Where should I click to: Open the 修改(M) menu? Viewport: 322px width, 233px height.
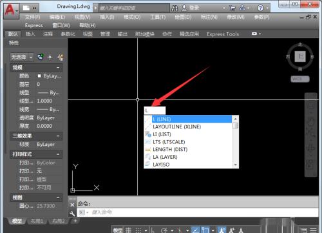236,17
